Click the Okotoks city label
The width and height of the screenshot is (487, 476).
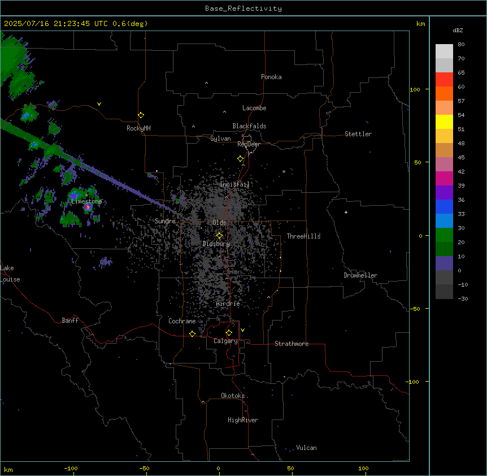click(x=233, y=396)
